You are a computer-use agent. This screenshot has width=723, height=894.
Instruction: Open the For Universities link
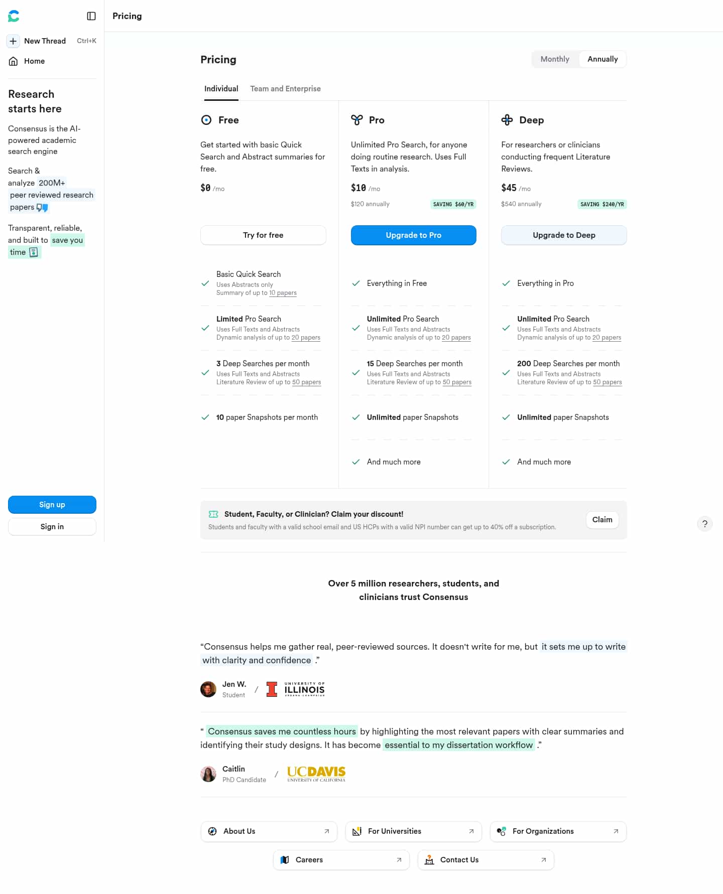tap(414, 831)
